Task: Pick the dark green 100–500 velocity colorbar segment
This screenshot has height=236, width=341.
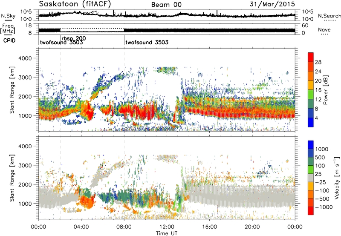Action: click(x=311, y=161)
